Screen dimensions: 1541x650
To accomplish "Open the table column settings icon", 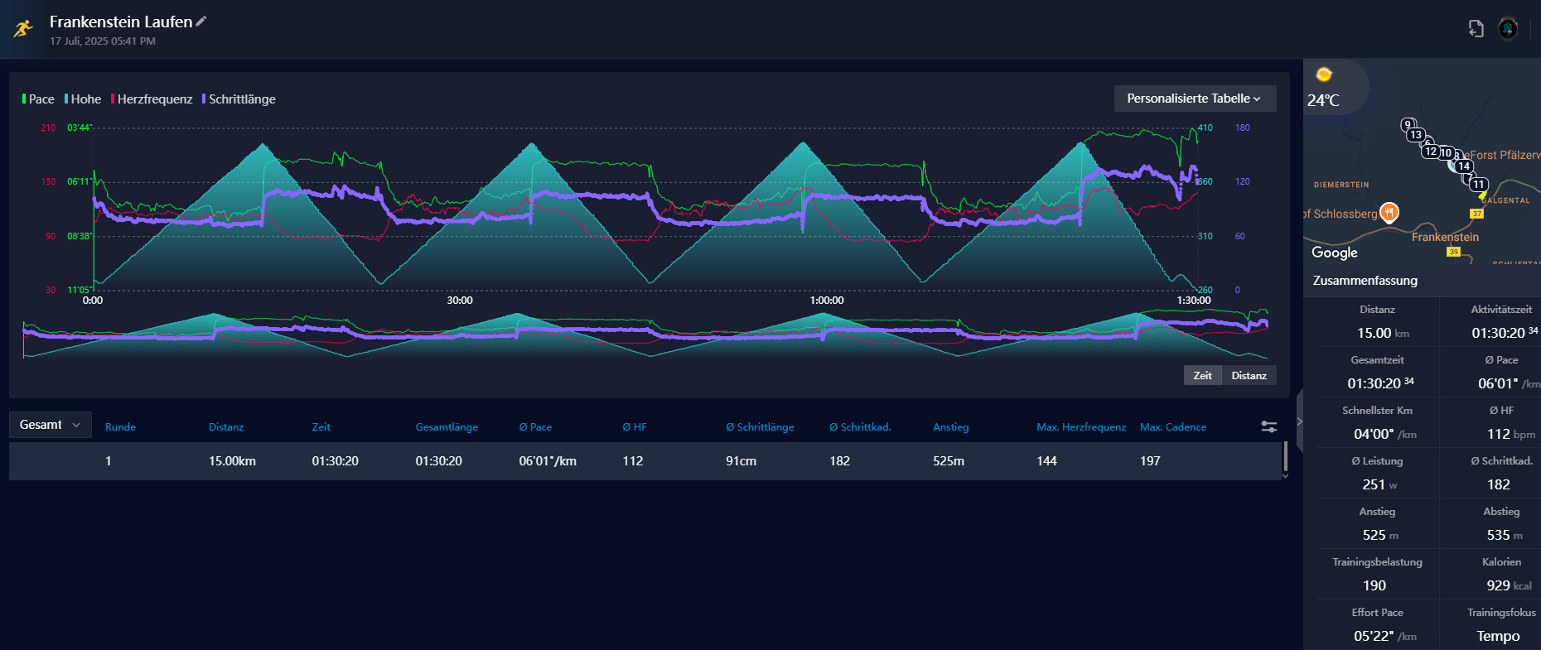I will click(x=1268, y=426).
